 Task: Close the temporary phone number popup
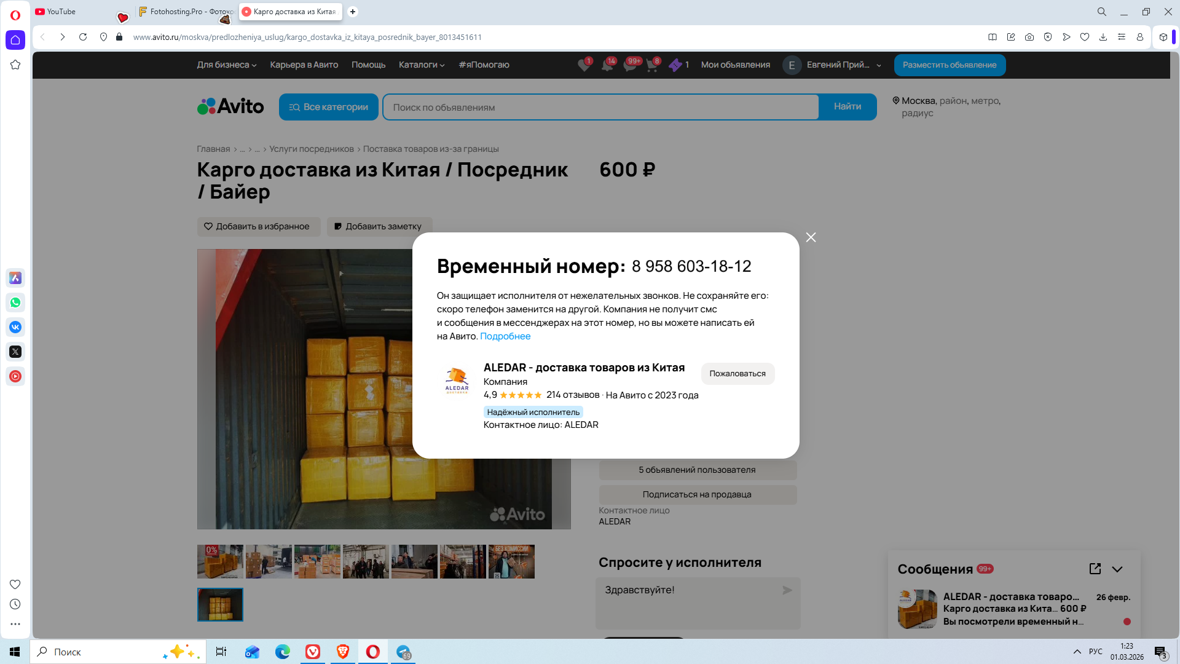tap(811, 237)
